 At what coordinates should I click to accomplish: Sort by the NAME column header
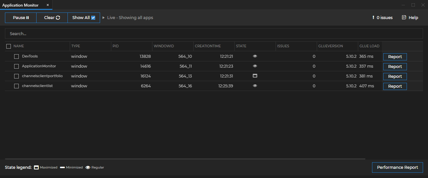tap(19, 46)
